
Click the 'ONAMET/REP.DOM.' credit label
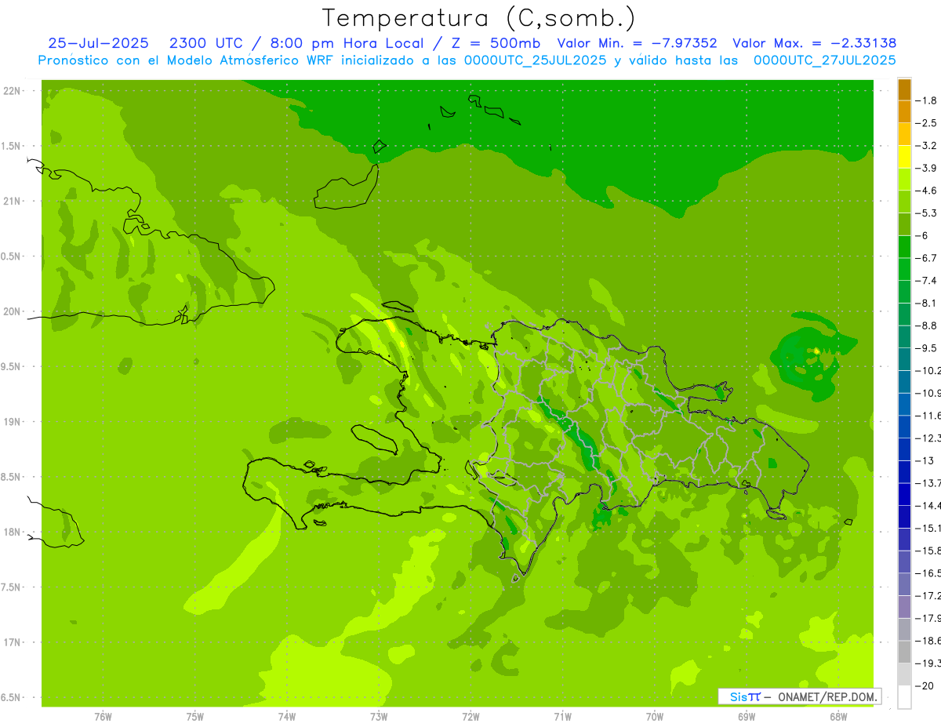pos(827,696)
